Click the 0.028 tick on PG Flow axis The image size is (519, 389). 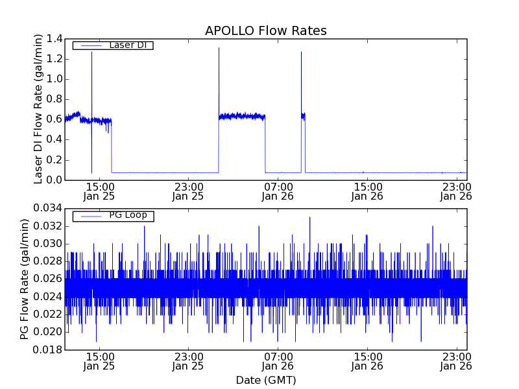pyautogui.click(x=47, y=262)
